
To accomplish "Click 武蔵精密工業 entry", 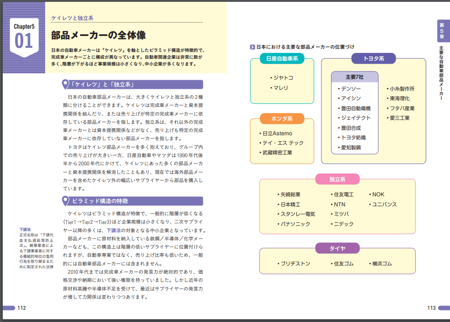I will 277,153.
